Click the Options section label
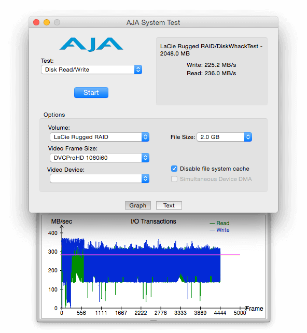The width and height of the screenshot is (307, 333). click(x=54, y=115)
